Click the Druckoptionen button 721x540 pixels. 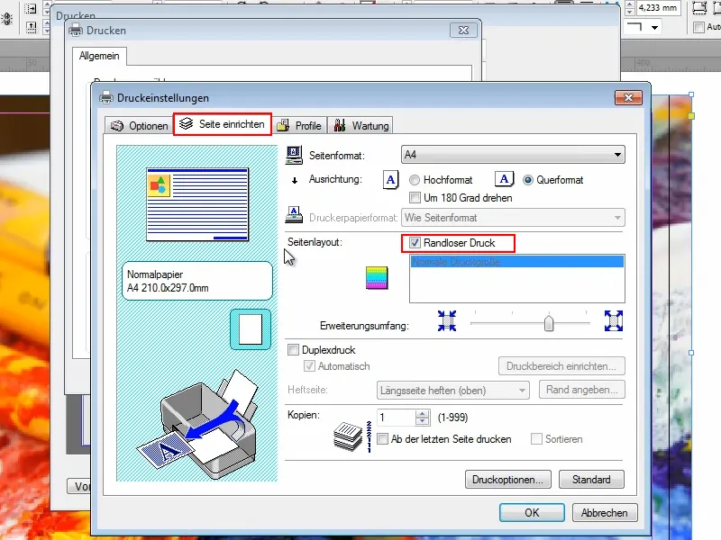click(507, 479)
